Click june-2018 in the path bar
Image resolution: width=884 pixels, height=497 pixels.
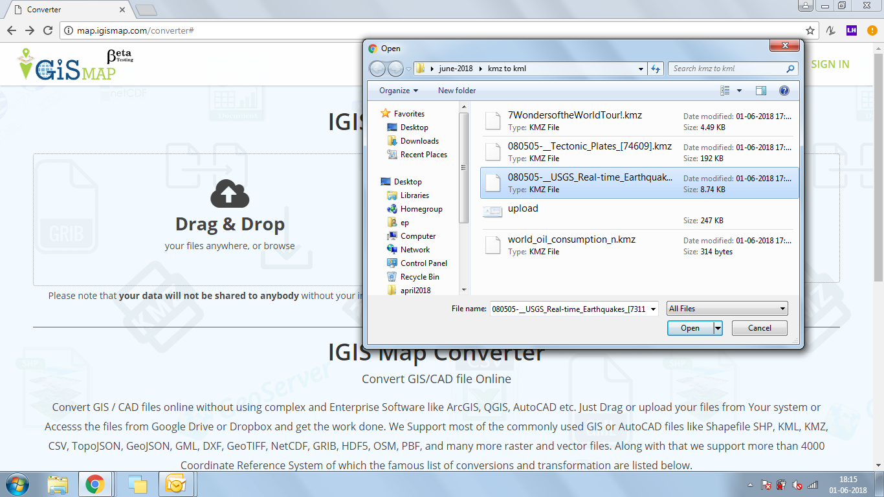(456, 69)
